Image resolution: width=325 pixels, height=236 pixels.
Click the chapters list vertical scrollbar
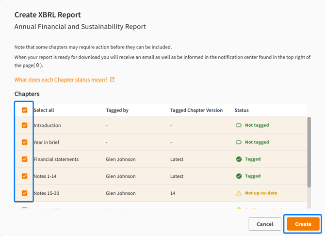click(x=309, y=151)
